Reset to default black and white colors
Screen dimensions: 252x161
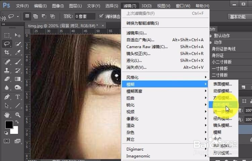tap(6, 132)
